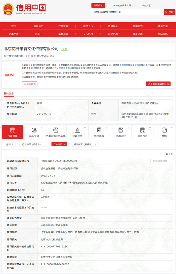Click the 信用中国 national emblem logo
176x274 pixels.
pyautogui.click(x=8, y=9)
